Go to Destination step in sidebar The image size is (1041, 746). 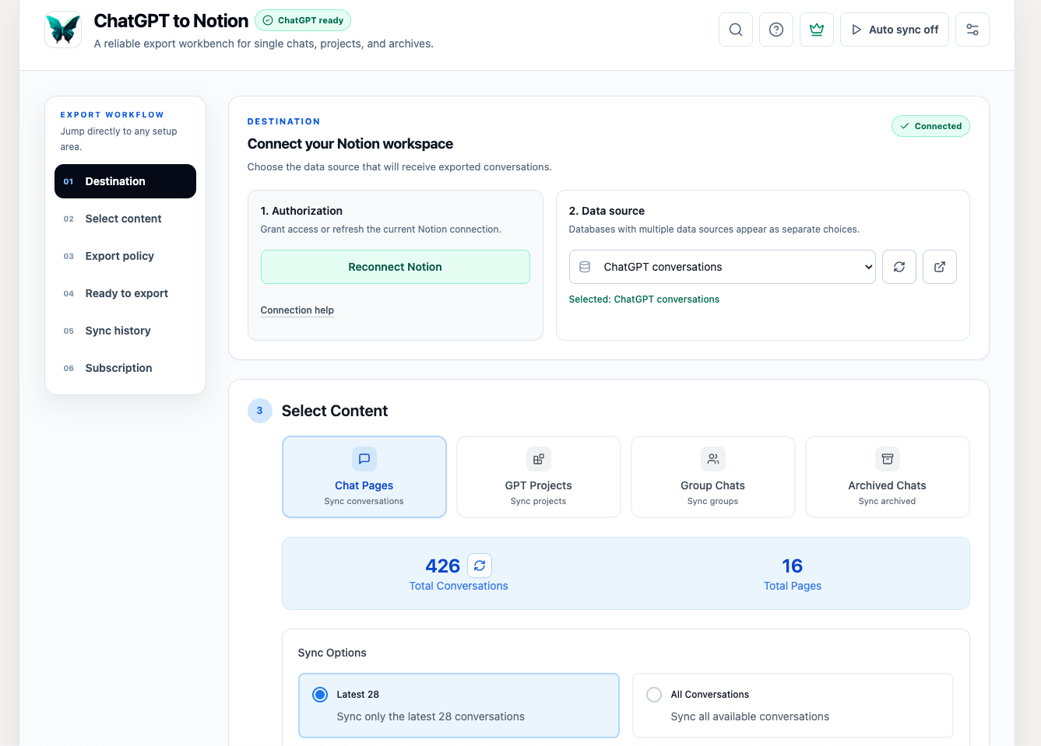pyautogui.click(x=125, y=181)
